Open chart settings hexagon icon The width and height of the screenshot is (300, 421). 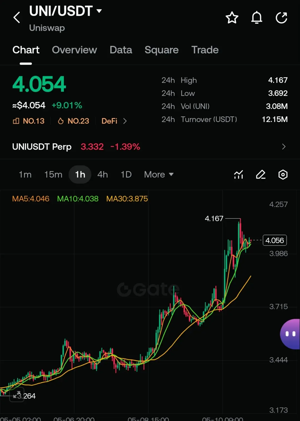tap(283, 175)
